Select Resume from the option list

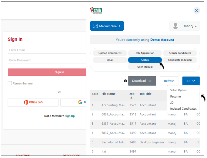click(175, 97)
